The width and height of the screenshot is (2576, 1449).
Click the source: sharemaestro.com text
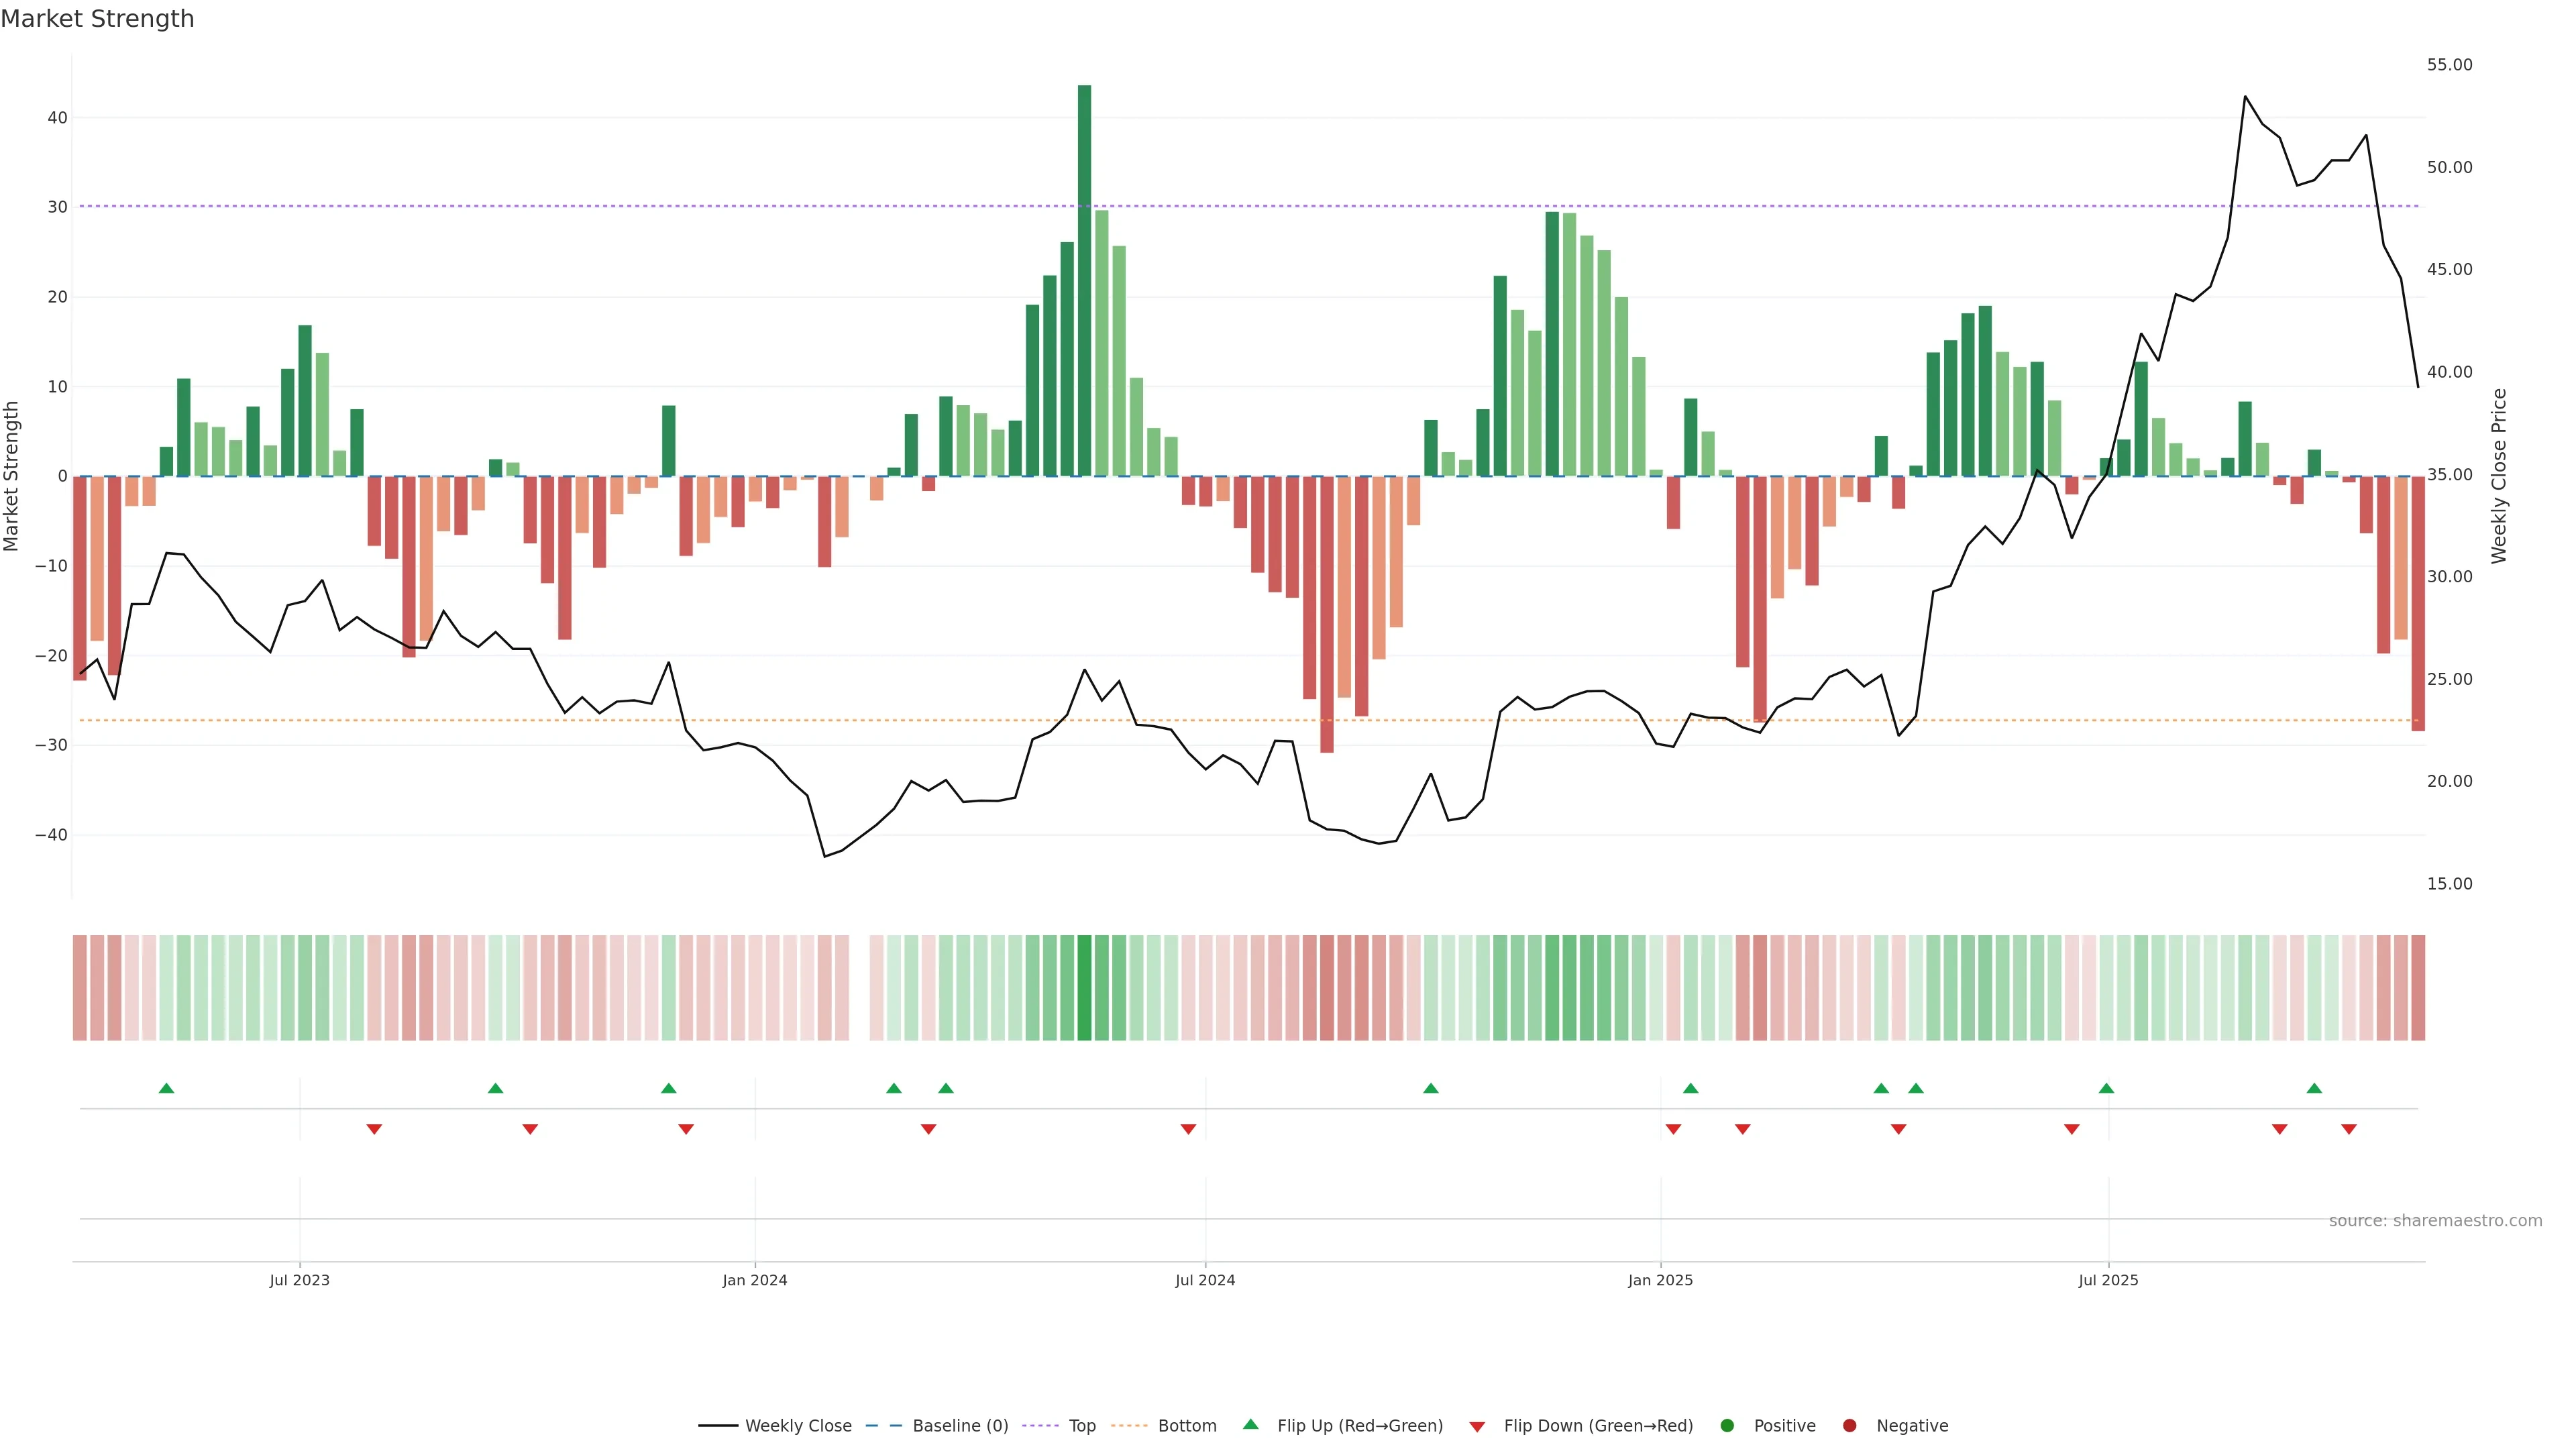click(2435, 1221)
